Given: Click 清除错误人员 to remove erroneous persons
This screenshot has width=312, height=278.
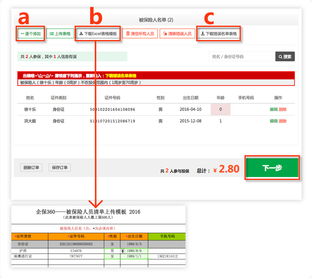Looking at the screenshot, I should pos(177,34).
